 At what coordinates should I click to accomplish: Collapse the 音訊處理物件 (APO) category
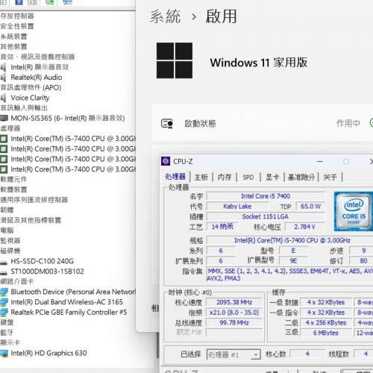pos(31,87)
